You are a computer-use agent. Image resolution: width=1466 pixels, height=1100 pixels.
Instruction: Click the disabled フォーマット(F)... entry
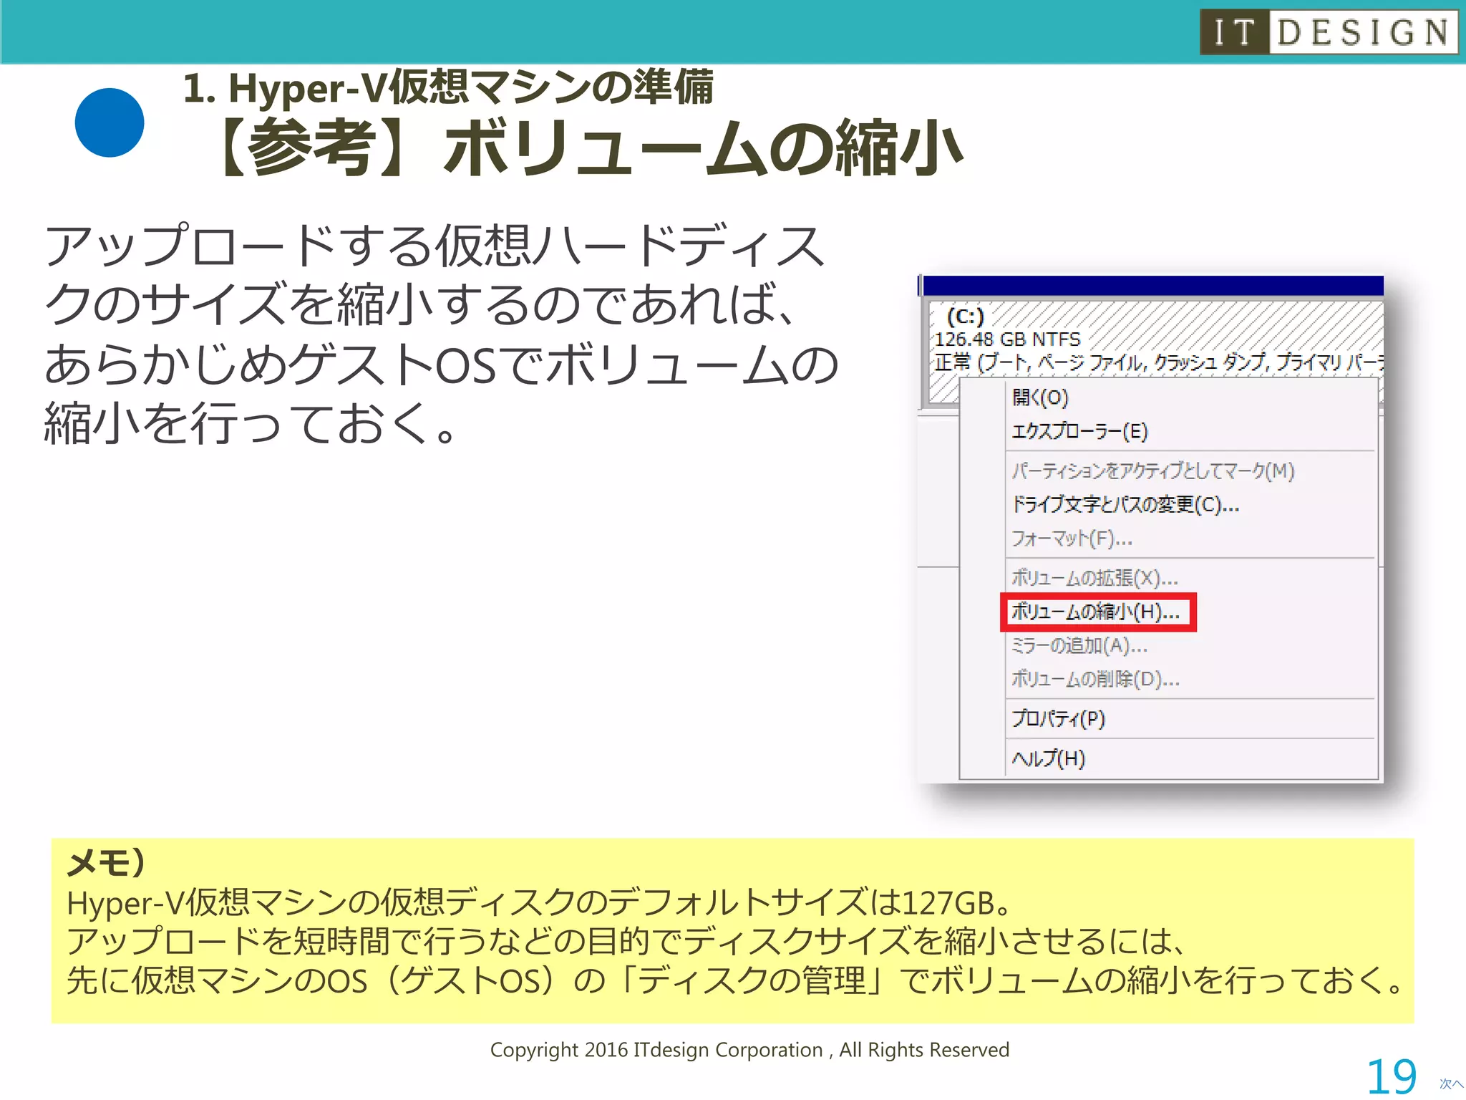[x=1072, y=539]
